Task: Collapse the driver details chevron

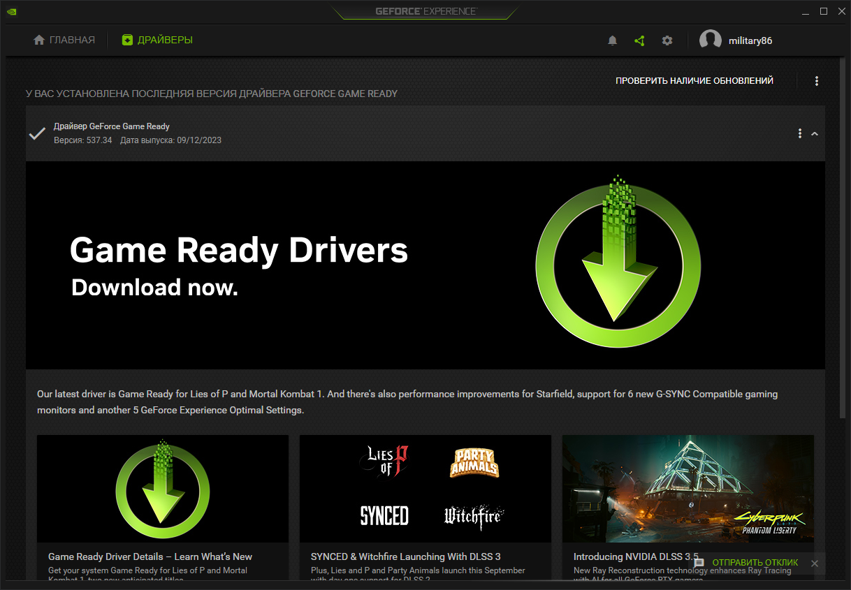Action: pos(815,133)
